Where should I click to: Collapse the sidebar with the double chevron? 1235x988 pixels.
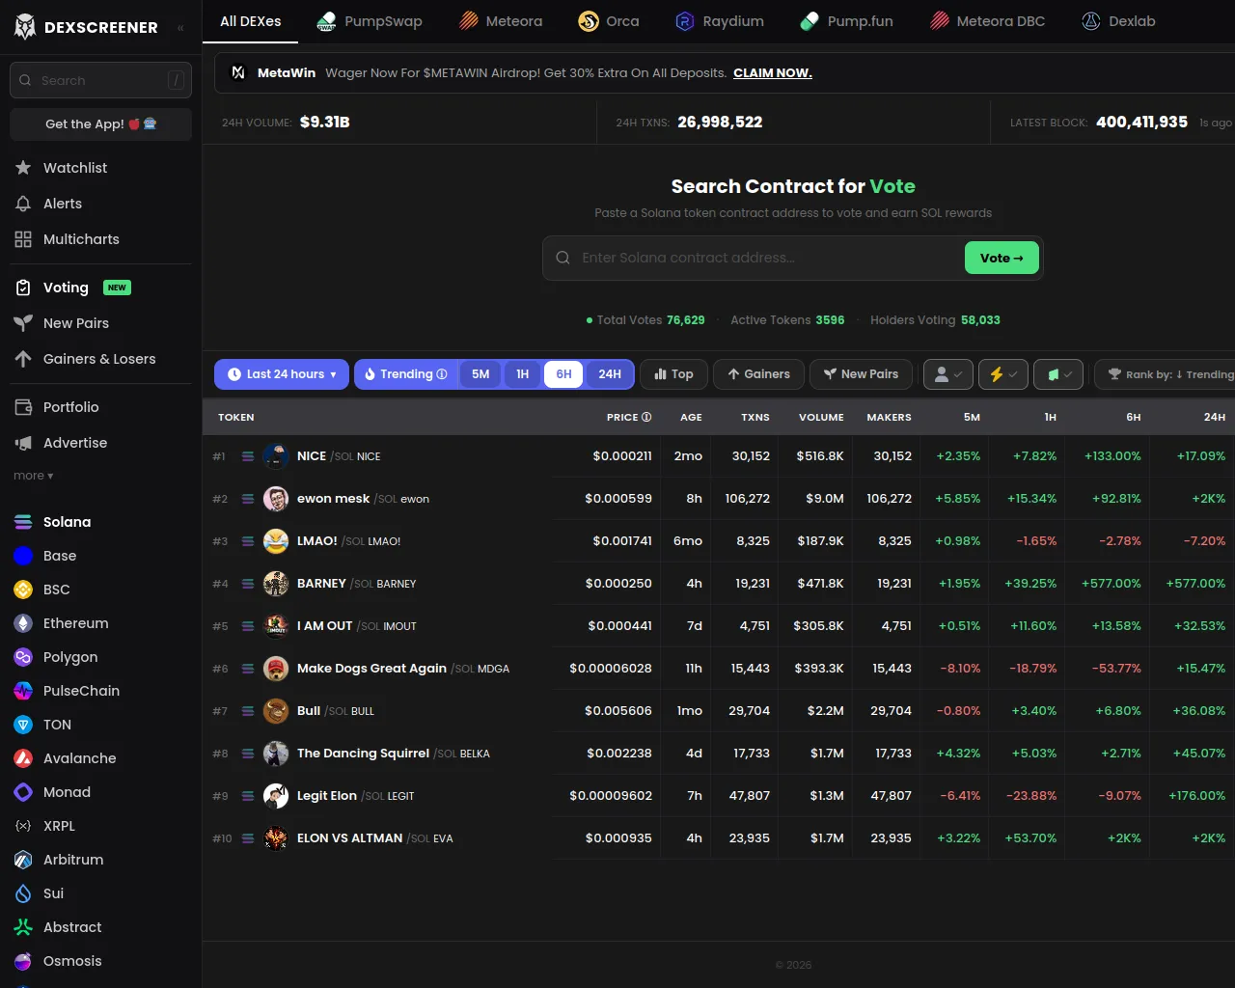pos(180,28)
